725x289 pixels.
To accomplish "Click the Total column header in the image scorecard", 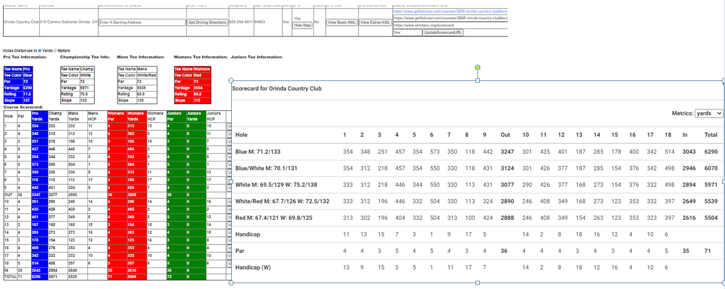I will tap(711, 135).
